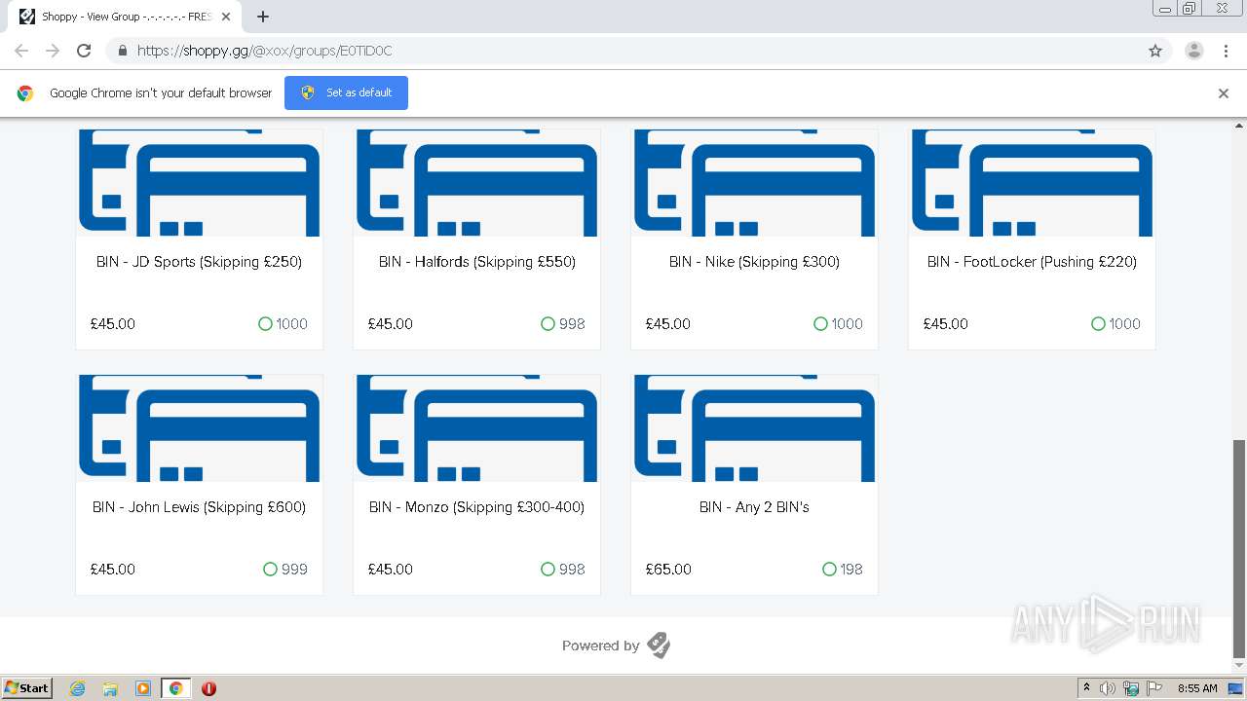Open a new tab with the plus button
Image resolution: width=1247 pixels, height=701 pixels.
(263, 17)
